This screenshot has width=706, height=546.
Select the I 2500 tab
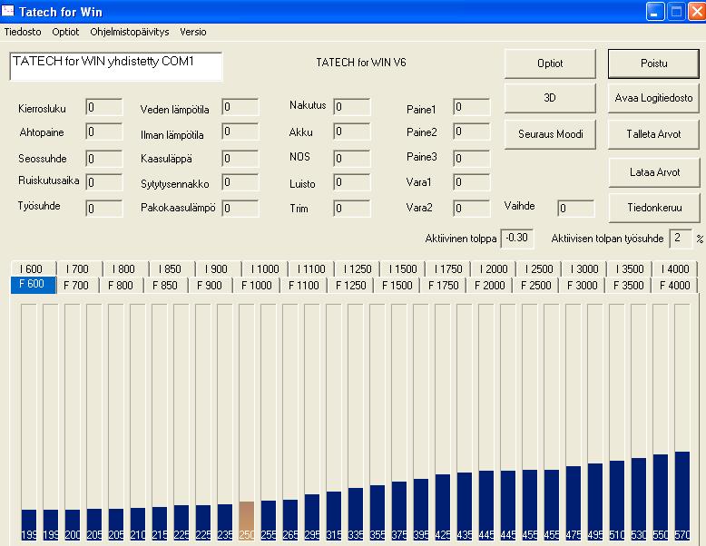point(538,268)
